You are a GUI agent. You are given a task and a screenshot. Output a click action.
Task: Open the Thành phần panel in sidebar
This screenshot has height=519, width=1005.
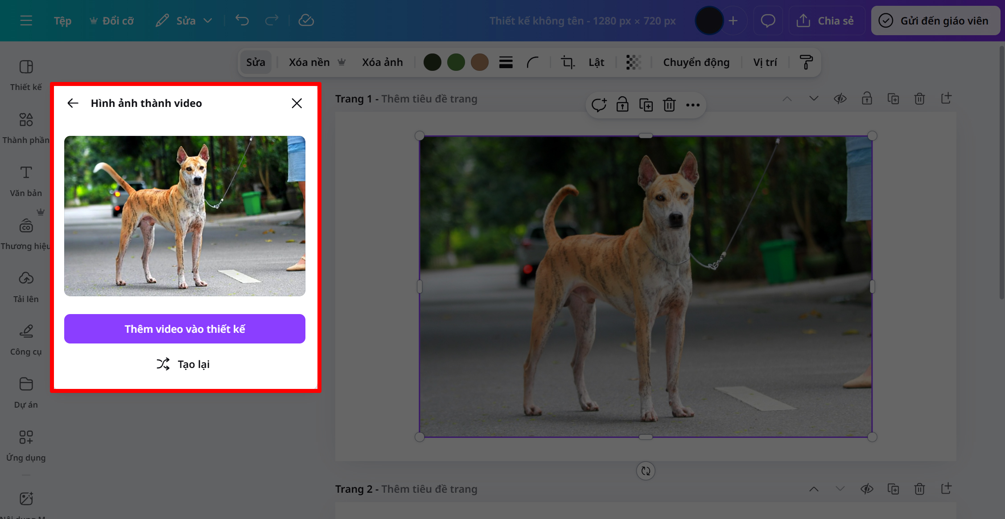pyautogui.click(x=26, y=126)
